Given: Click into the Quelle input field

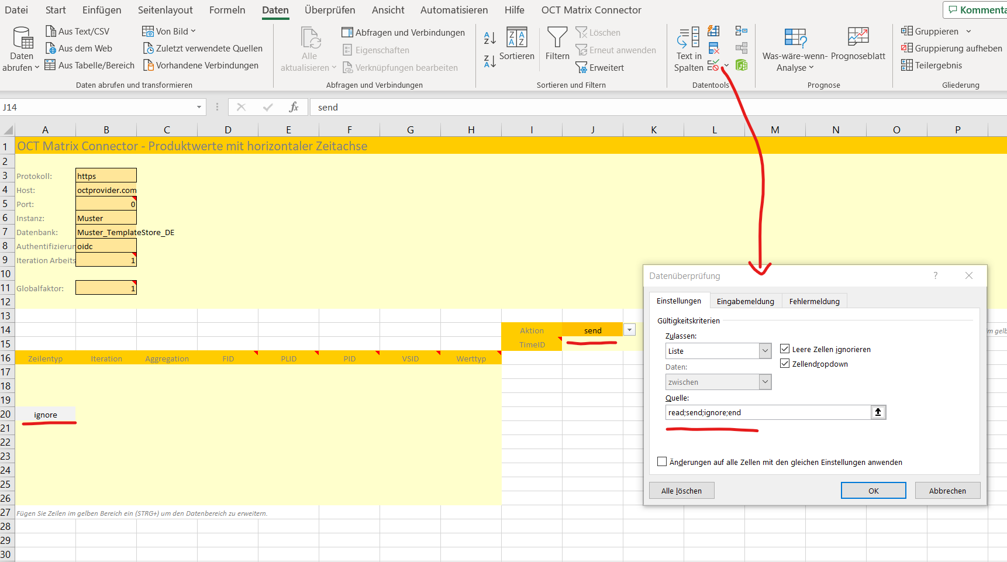Looking at the screenshot, I should tap(767, 413).
